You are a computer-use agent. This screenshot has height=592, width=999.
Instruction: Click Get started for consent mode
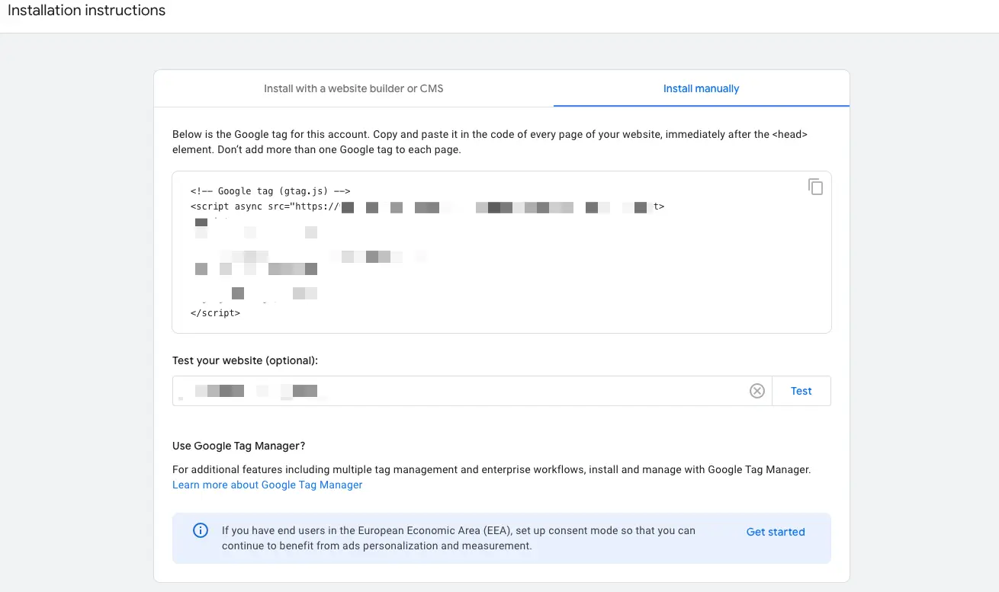coord(776,532)
